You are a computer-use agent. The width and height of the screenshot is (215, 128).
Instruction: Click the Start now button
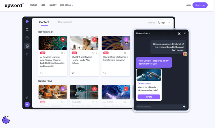click(x=200, y=5)
